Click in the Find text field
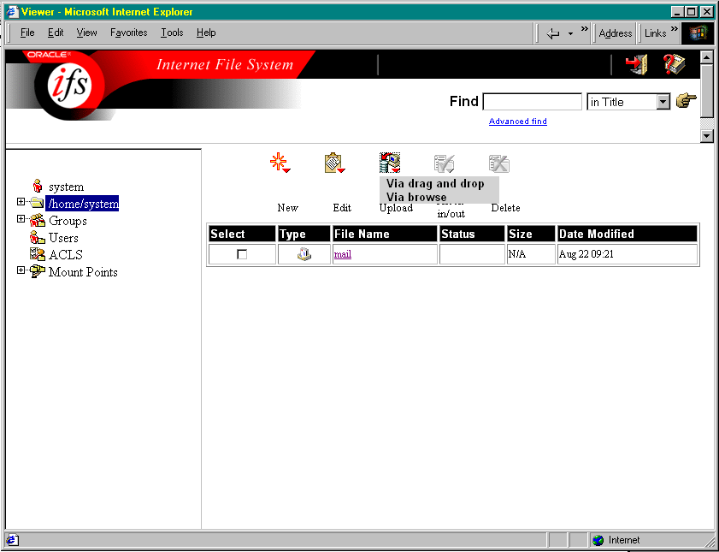This screenshot has height=552, width=719. click(x=532, y=102)
